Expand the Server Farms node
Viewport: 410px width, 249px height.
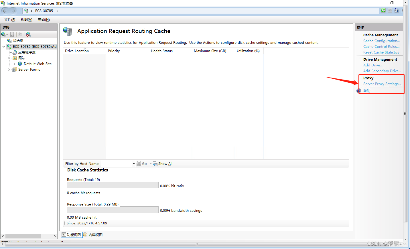pyautogui.click(x=9, y=70)
